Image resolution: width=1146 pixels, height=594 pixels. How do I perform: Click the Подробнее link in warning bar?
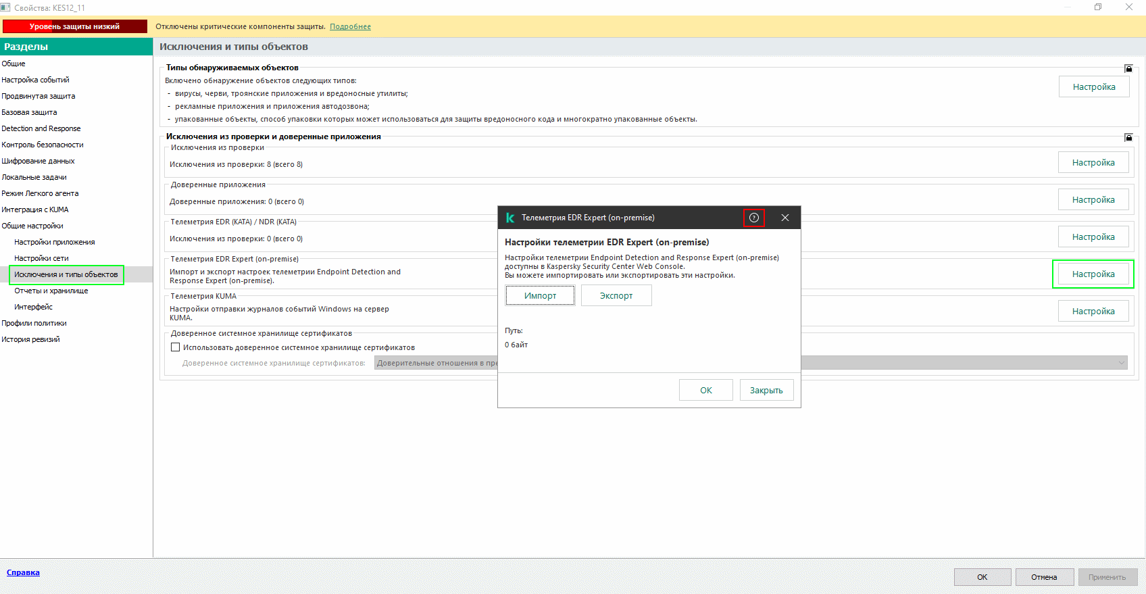pyautogui.click(x=350, y=26)
